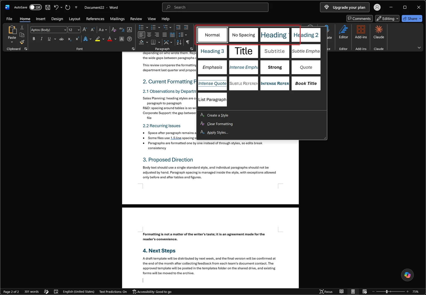Justify the paragraph text

pyautogui.click(x=165, y=35)
